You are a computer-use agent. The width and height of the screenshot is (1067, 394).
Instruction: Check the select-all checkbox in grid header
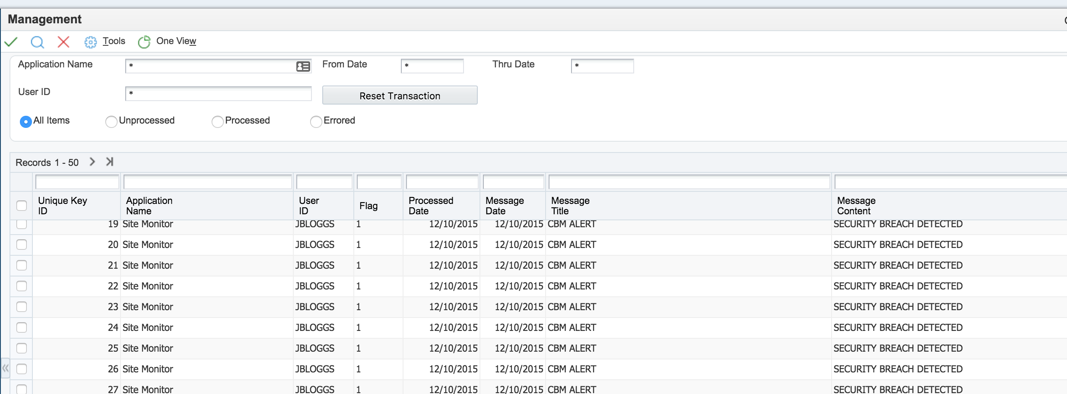[22, 206]
